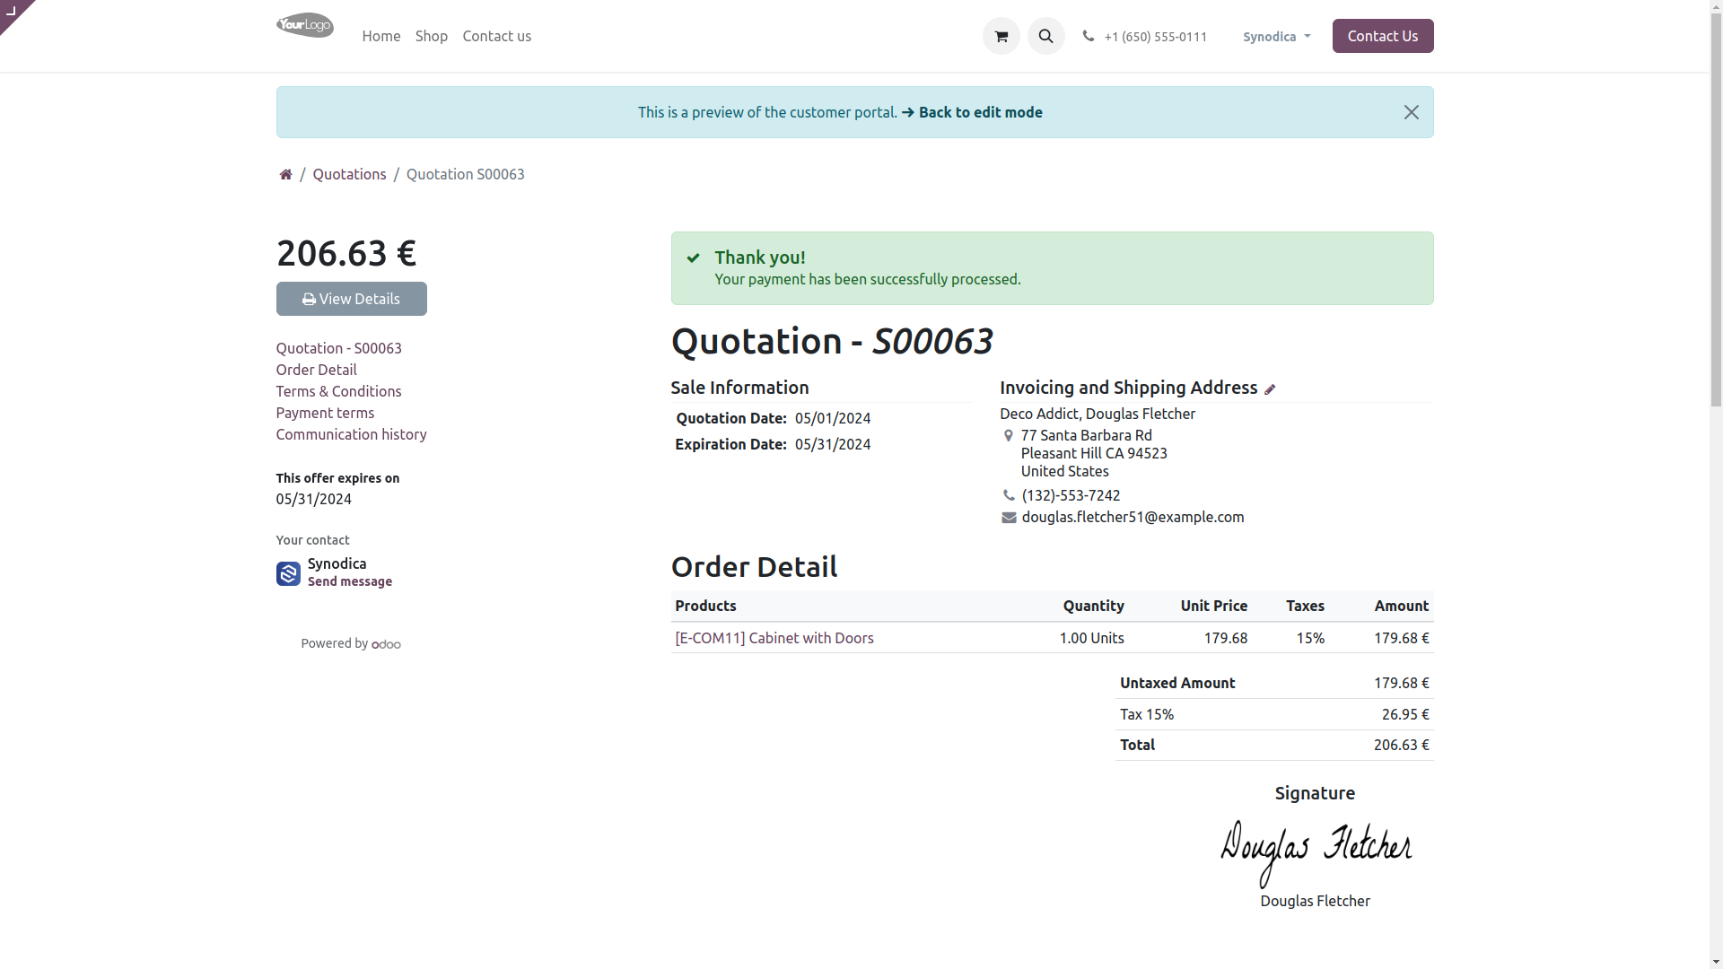The image size is (1723, 969).
Task: Click the envelope email icon
Action: pos(1009,518)
